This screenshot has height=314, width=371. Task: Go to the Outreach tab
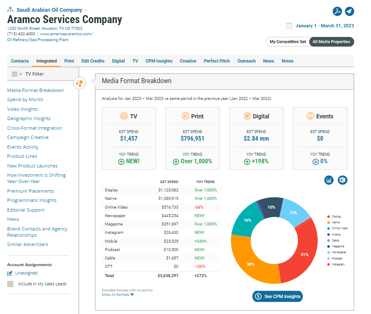tap(246, 61)
